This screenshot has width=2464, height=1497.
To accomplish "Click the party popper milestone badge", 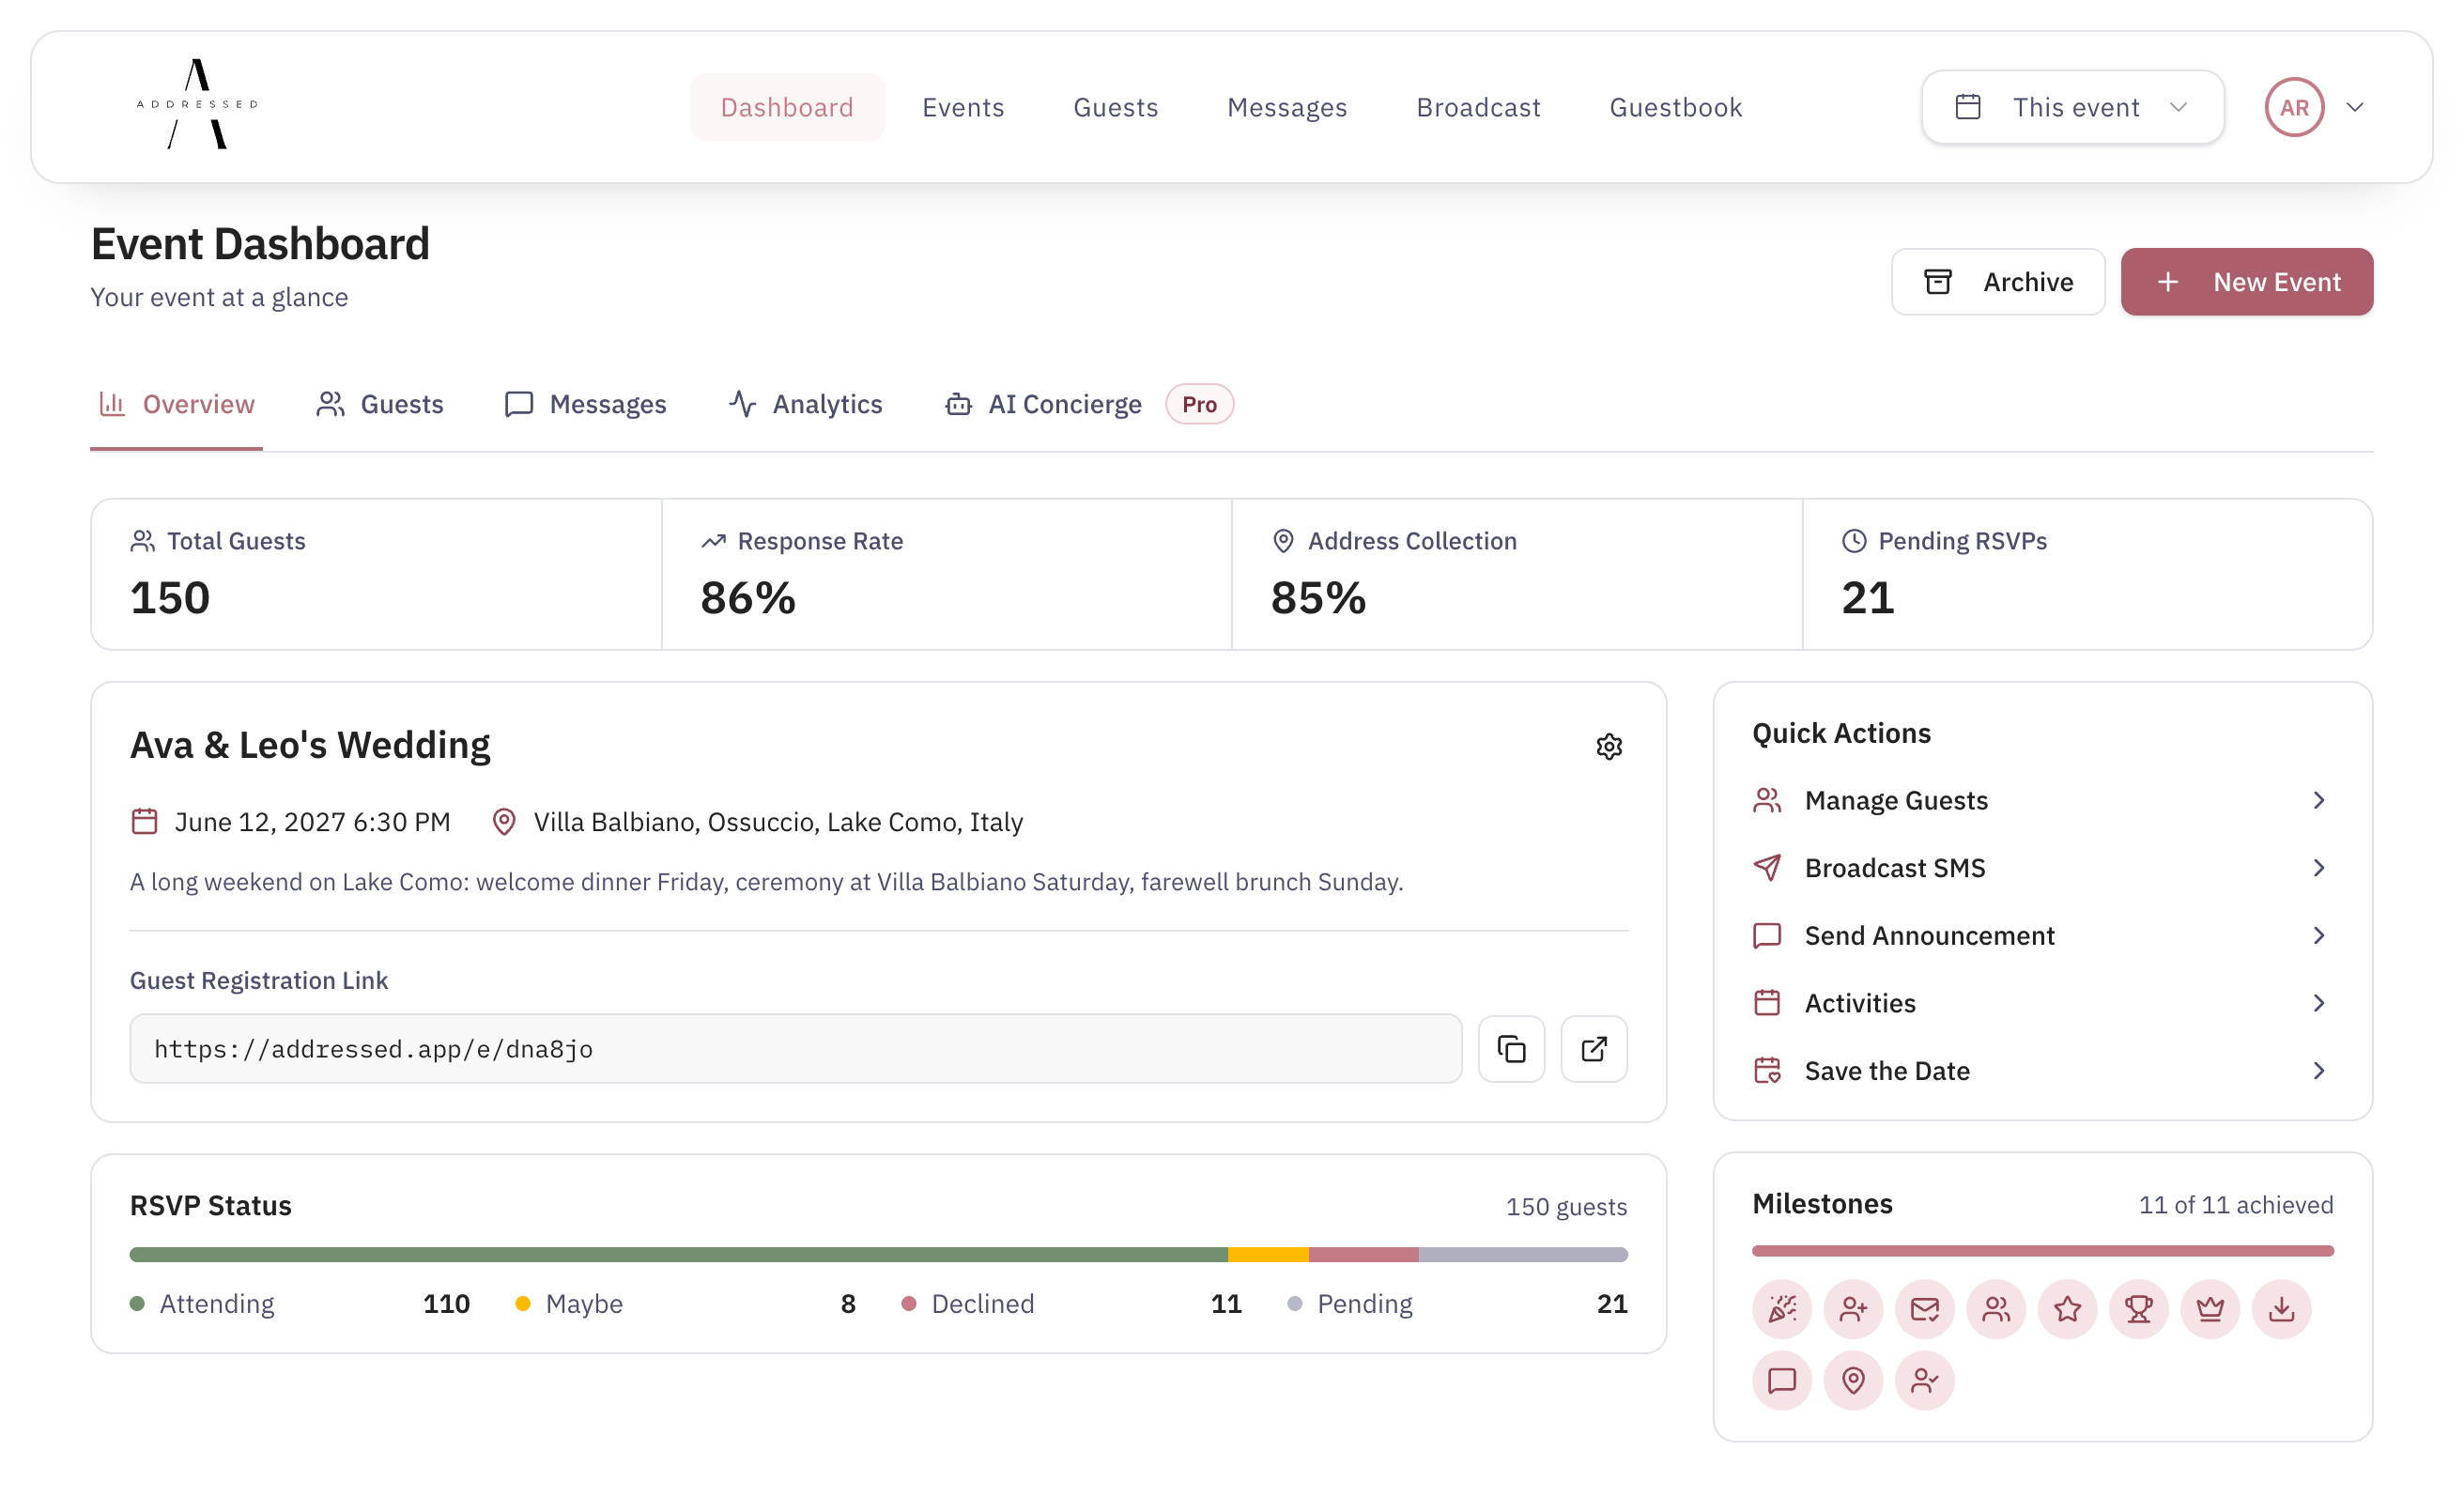I will coord(1782,1308).
